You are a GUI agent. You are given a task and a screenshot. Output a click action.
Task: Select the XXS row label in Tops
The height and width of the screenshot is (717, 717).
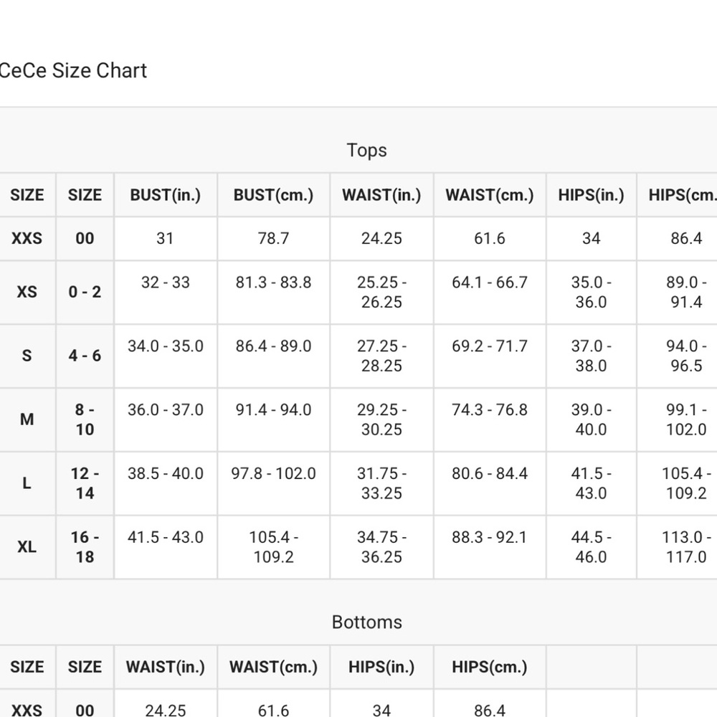(27, 239)
